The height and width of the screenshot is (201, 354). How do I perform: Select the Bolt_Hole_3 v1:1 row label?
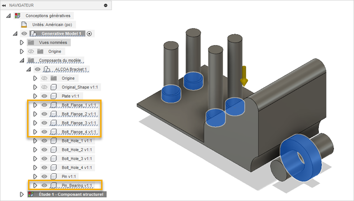77,159
